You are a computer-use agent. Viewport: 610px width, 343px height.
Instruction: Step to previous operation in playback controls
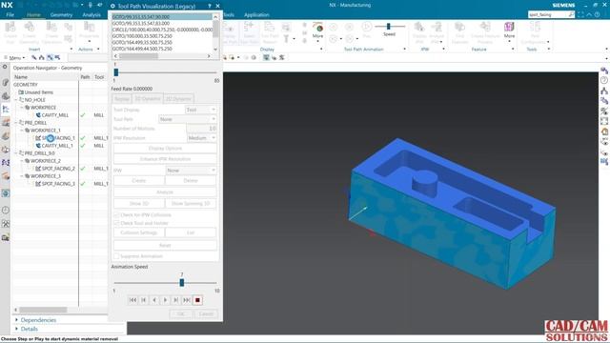(144, 300)
